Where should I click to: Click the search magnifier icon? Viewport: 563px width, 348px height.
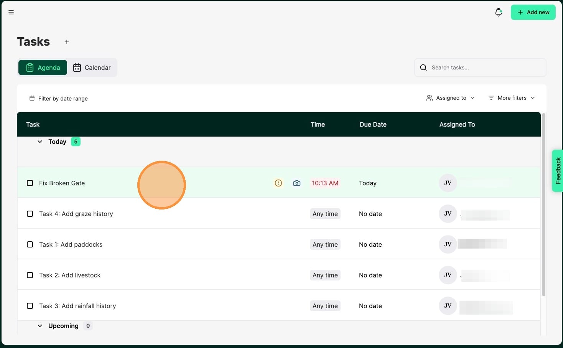[423, 68]
